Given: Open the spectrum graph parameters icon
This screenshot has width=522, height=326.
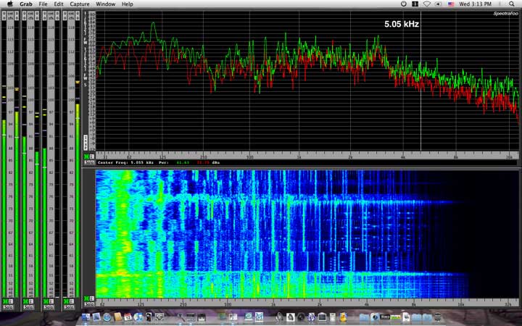Looking at the screenshot, I should 92,156.
